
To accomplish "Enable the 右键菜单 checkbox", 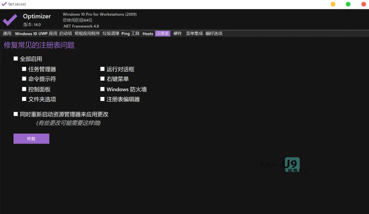I will pos(102,79).
